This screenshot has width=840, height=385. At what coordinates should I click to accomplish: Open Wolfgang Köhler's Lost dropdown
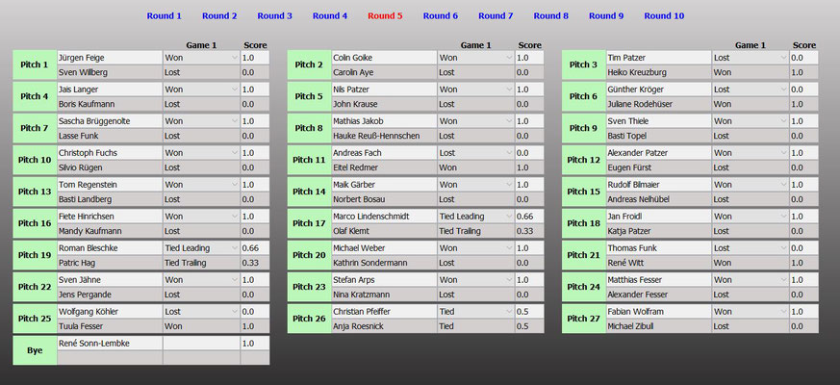tap(201, 312)
